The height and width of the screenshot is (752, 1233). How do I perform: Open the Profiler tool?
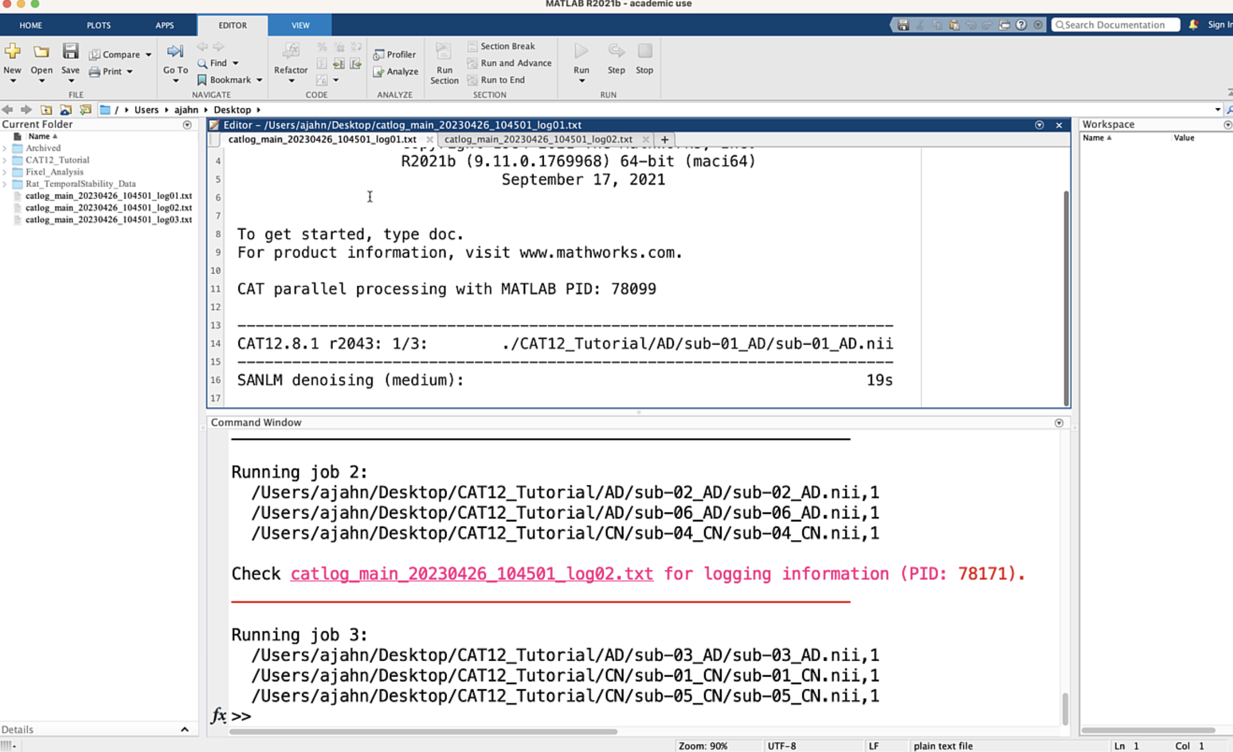click(x=395, y=54)
